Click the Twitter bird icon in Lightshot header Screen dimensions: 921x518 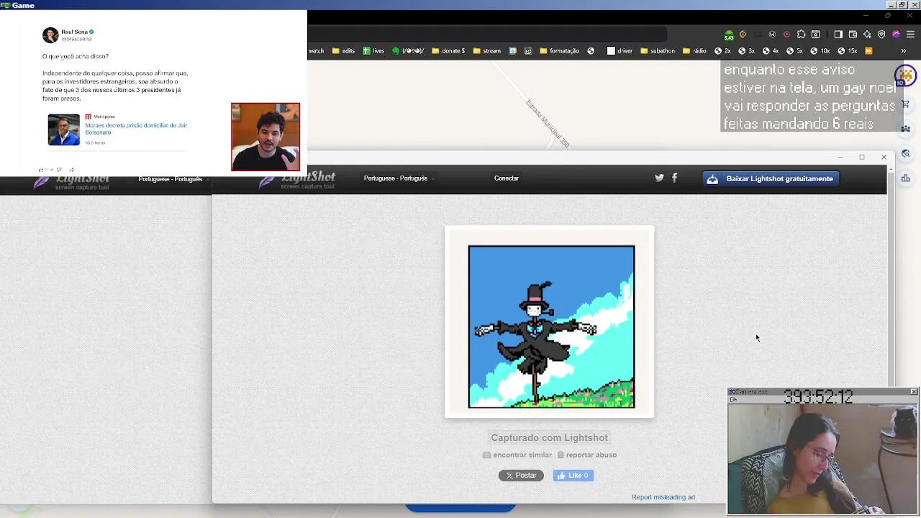[659, 178]
